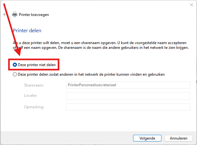Screen dimensions: 197x145
Task: Click the 'Printer delen' heading
Action: (x=27, y=31)
